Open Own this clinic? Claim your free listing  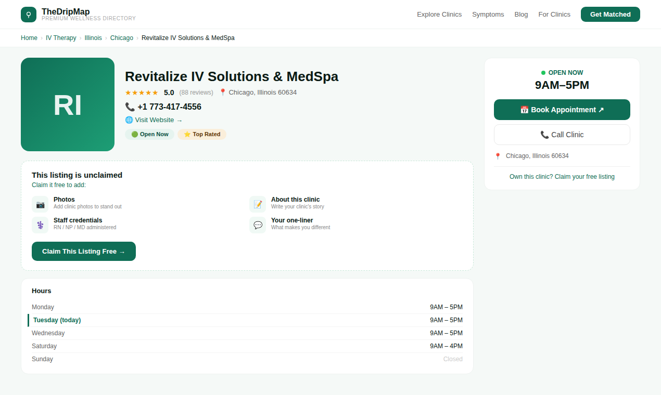[562, 177]
